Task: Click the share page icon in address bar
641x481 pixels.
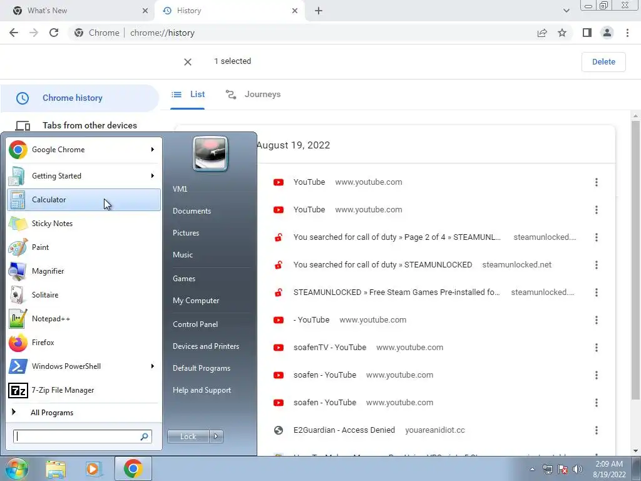Action: pyautogui.click(x=542, y=33)
